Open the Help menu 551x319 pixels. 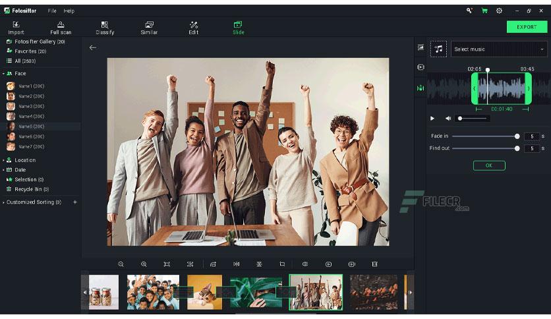(69, 11)
